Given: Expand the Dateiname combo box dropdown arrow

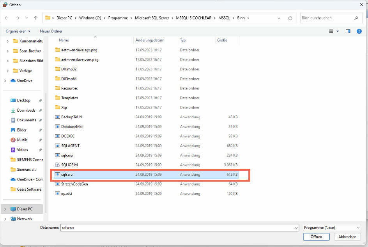Looking at the screenshot, I should coord(295,228).
